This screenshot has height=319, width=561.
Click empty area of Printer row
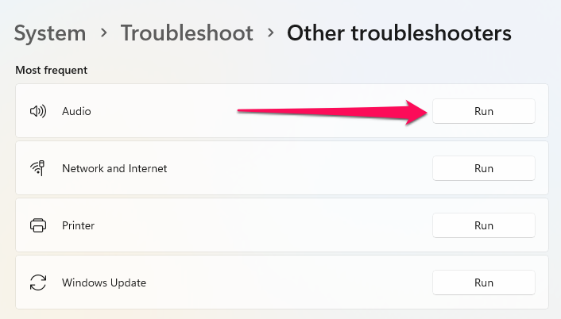(263, 225)
